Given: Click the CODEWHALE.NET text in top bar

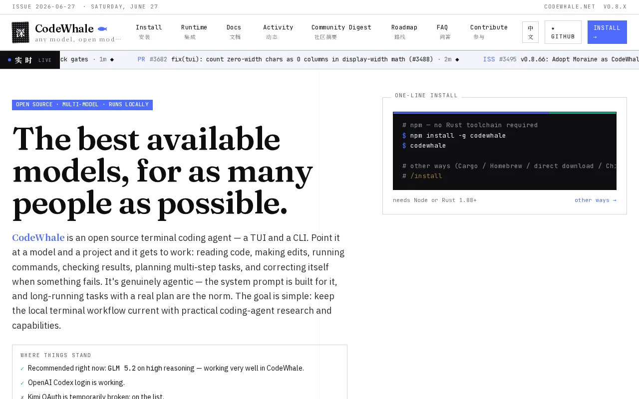Looking at the screenshot, I should (x=570, y=7).
